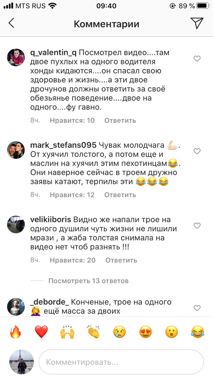Like q_valentin_q's comment with heart

(197, 59)
